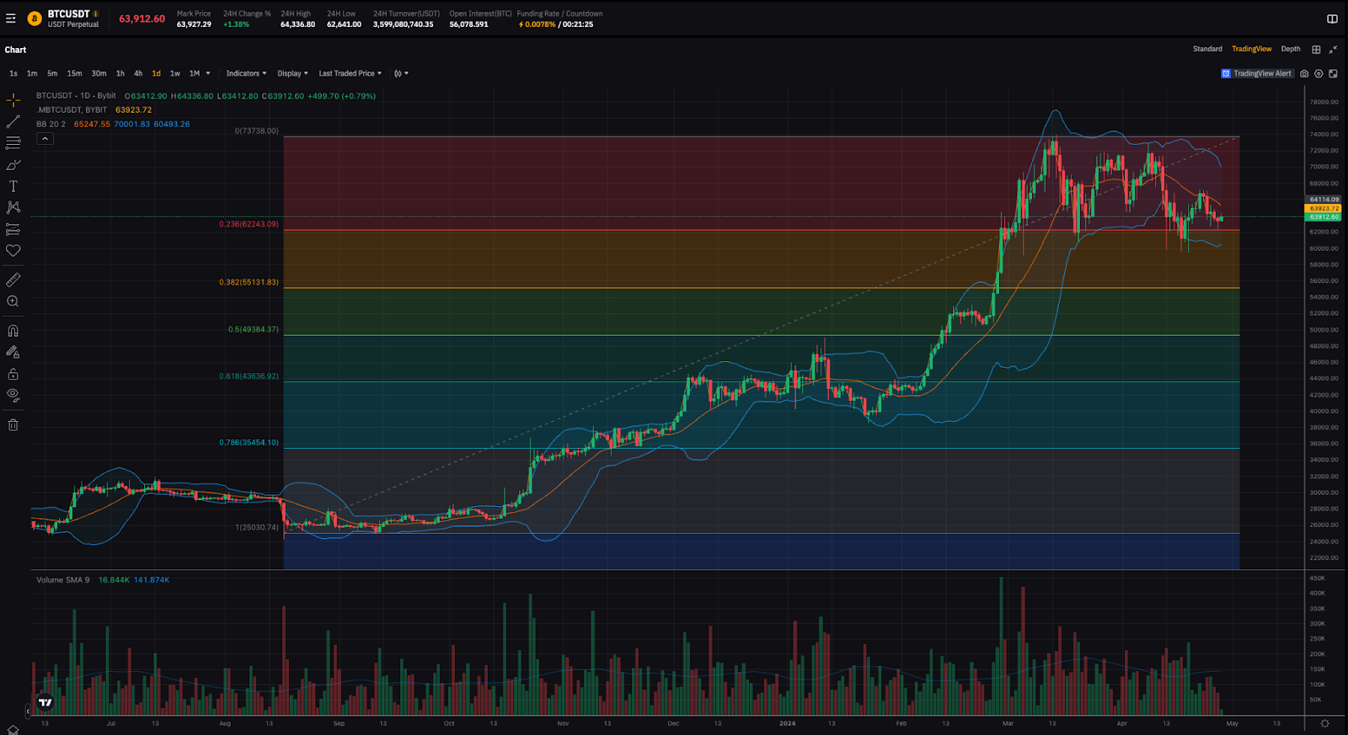
Task: Open the Last Traded Price dropdown
Action: 350,73
